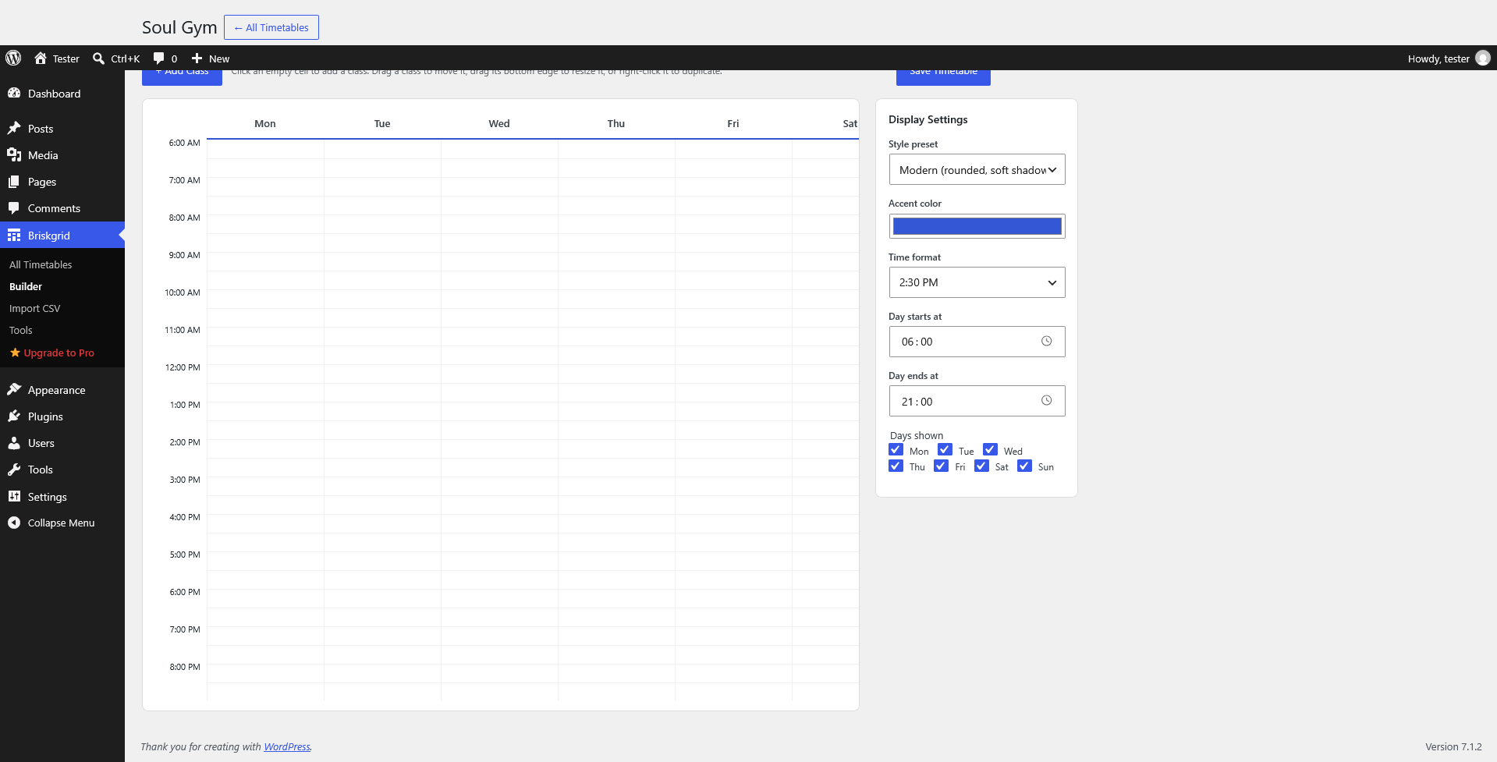Open the Tools wrench icon
This screenshot has height=762, width=1497.
pyautogui.click(x=14, y=469)
